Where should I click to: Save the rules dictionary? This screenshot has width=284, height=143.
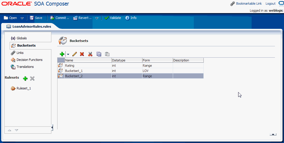pyautogui.click(x=36, y=18)
